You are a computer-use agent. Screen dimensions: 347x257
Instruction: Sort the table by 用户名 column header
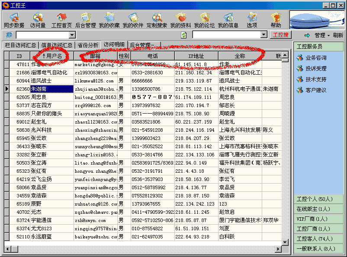[x=52, y=56]
